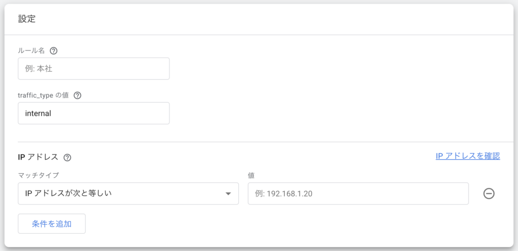Image resolution: width=518 pixels, height=251 pixels.
Task: Click the '設定' card header title
Action: tap(27, 19)
